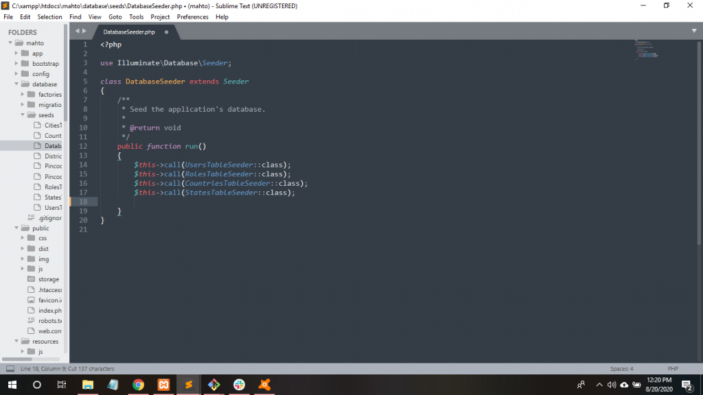
Task: Open Google Chrome from the taskbar
Action: pos(138,385)
